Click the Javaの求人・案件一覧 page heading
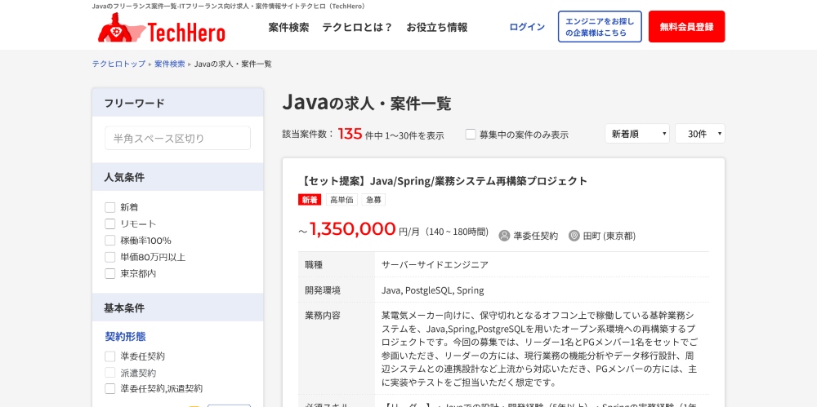Viewport: 817px width, 407px height. (367, 103)
